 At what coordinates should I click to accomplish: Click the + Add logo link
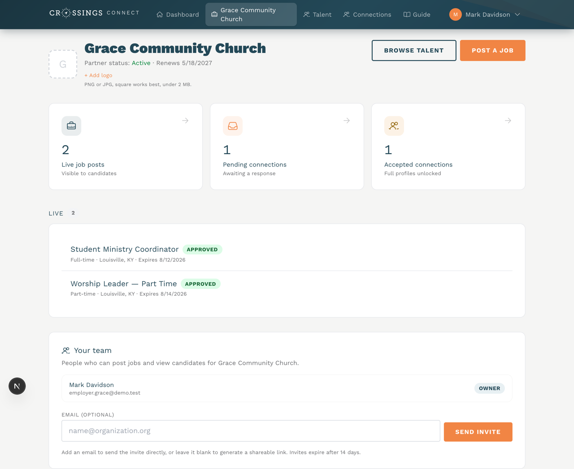98,75
